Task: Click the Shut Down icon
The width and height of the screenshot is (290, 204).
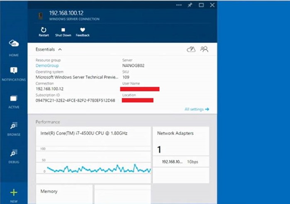Action: 63,30
